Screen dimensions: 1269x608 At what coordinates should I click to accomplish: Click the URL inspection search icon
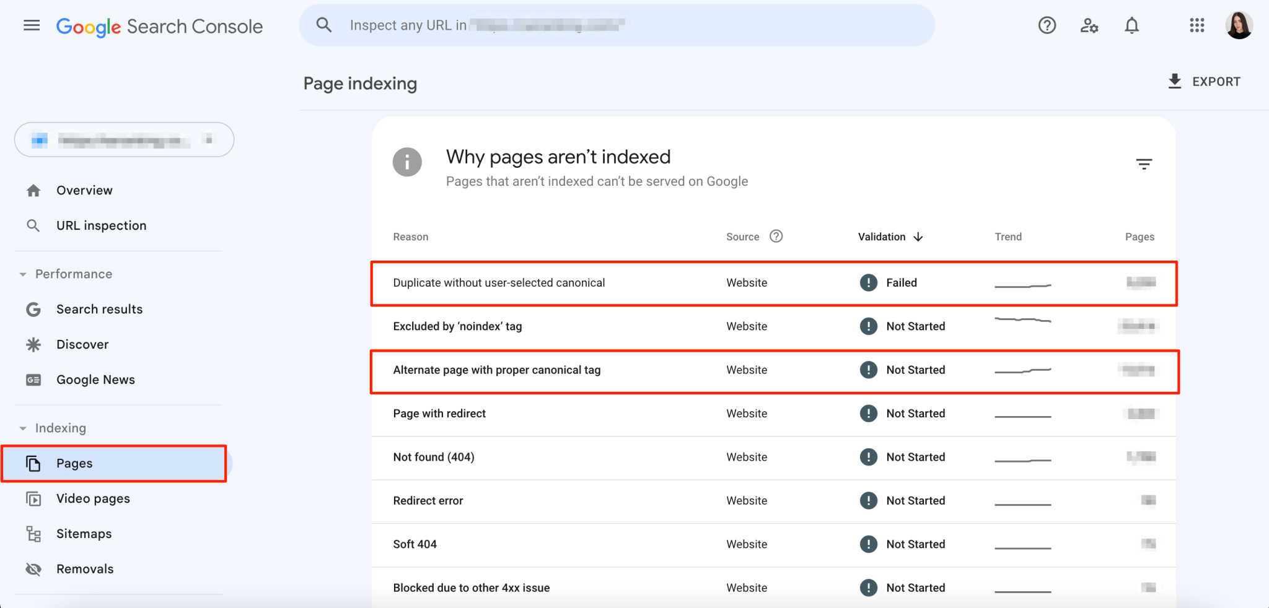[323, 25]
